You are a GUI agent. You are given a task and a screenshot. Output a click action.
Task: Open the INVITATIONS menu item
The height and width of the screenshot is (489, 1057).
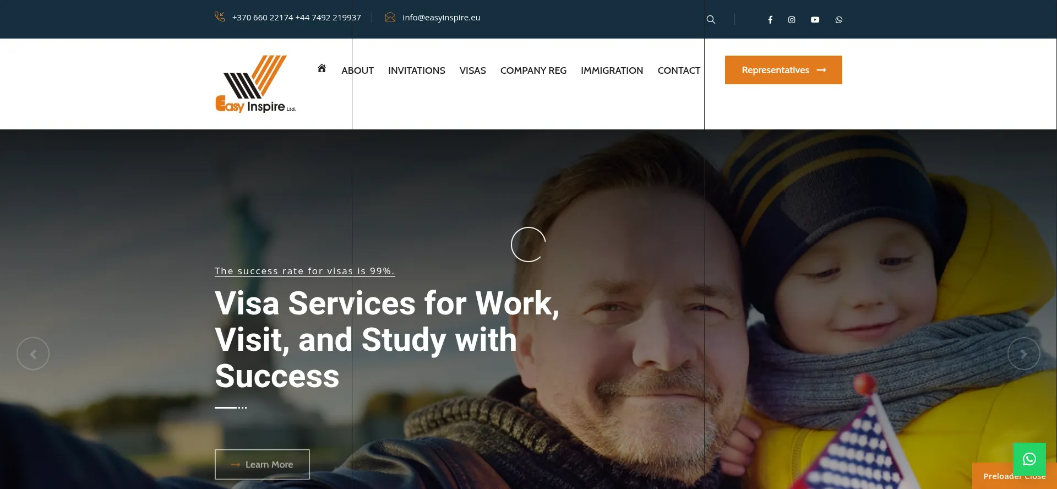pyautogui.click(x=416, y=70)
